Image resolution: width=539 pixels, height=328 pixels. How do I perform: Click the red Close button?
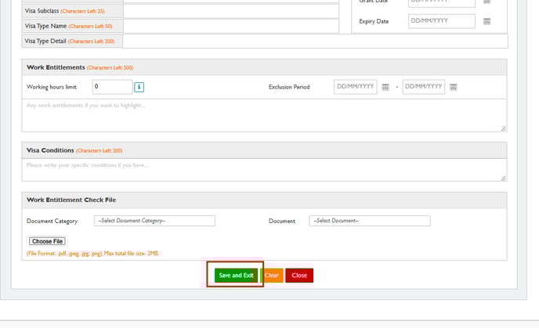point(299,275)
